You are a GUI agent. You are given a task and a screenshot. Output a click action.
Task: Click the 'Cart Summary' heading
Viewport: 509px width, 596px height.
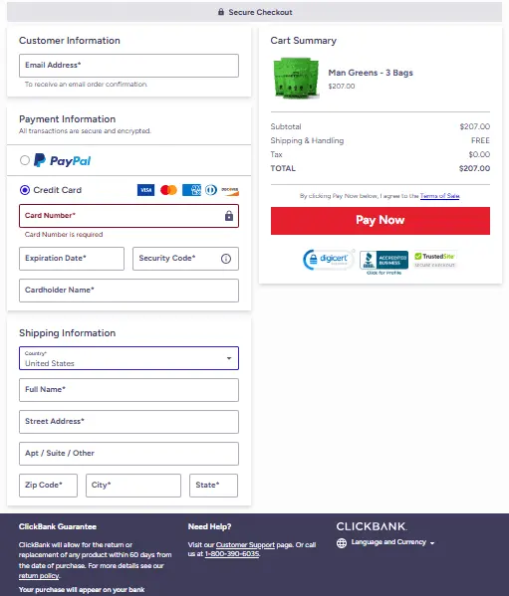[x=303, y=40]
